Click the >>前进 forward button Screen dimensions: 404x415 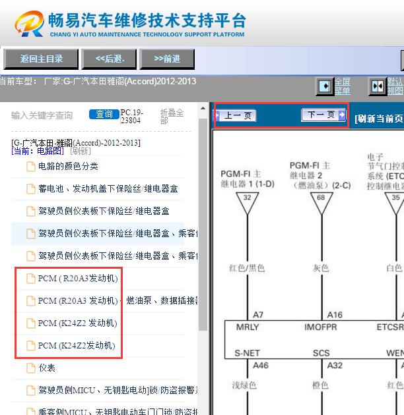click(x=167, y=59)
